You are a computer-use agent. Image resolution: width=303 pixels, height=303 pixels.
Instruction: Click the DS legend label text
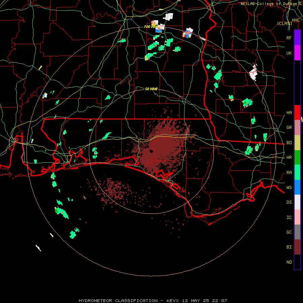click(289, 202)
